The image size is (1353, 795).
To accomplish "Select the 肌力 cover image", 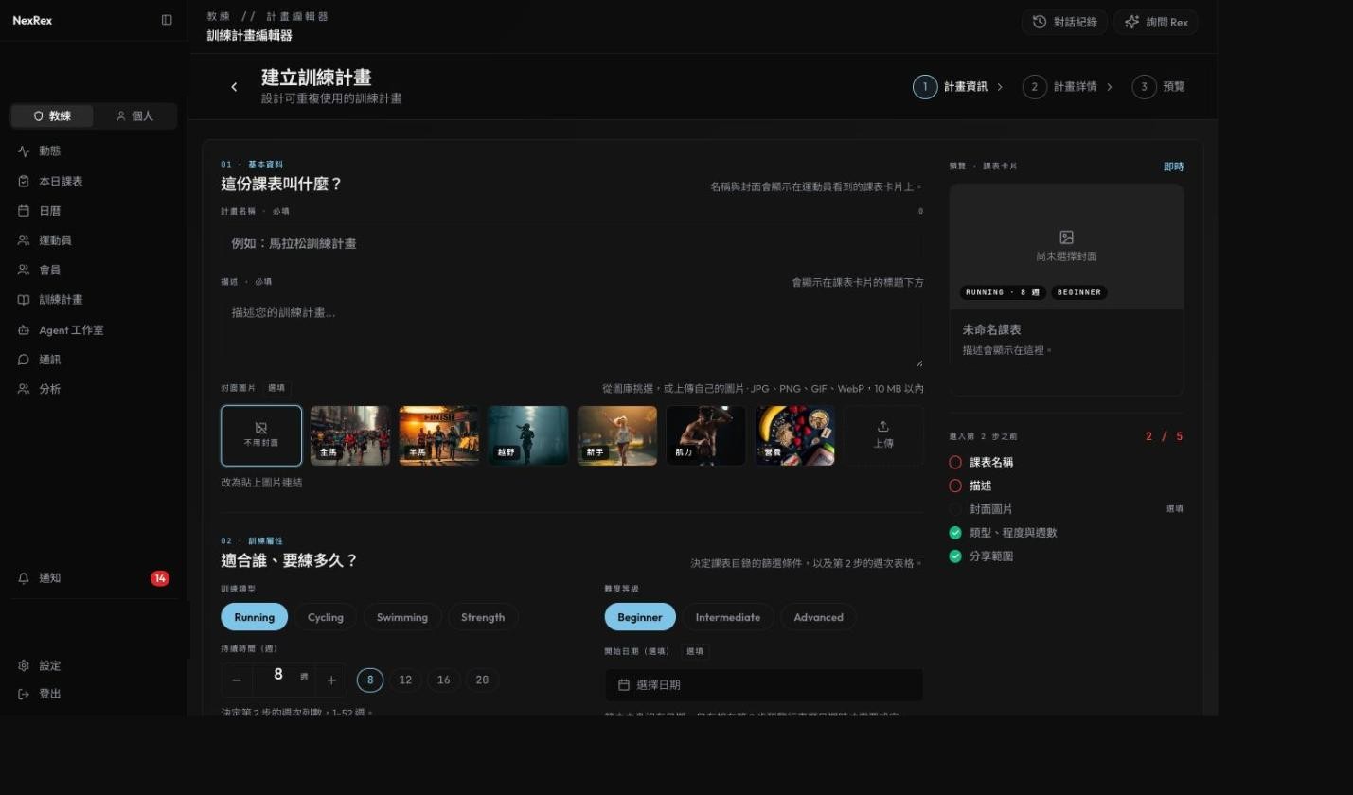I will point(706,435).
